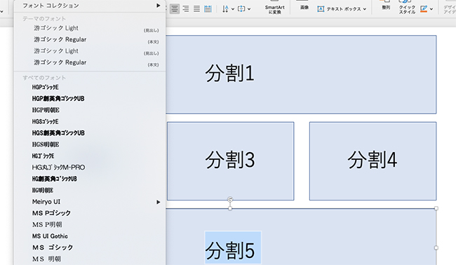This screenshot has width=456, height=265.
Task: Select HG丸ｺﾞｼｯｸM-PRO font
Action: point(90,168)
